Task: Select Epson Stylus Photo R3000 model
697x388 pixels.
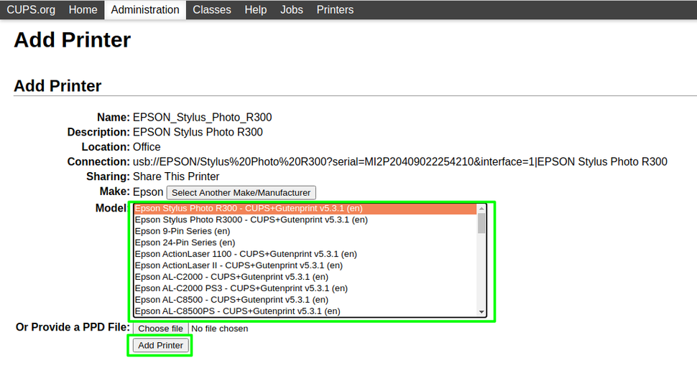Action: [x=305, y=220]
